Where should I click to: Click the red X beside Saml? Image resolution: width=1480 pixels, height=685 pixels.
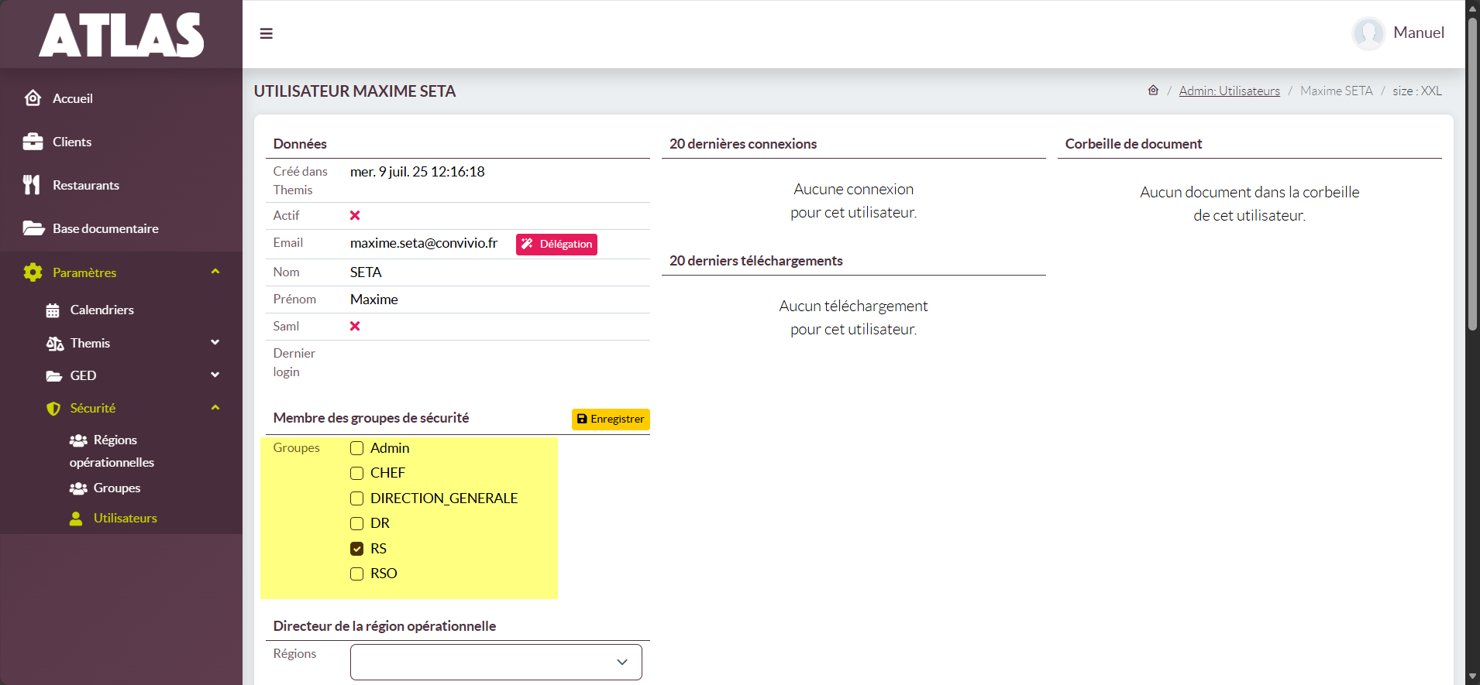(355, 326)
